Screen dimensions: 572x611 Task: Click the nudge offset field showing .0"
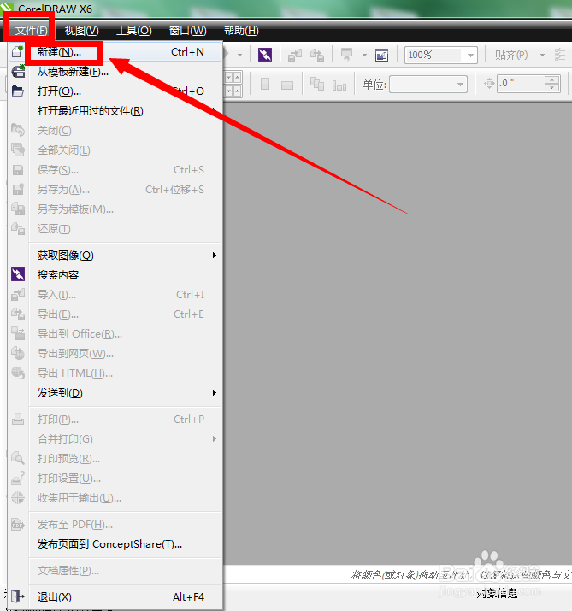pos(521,84)
